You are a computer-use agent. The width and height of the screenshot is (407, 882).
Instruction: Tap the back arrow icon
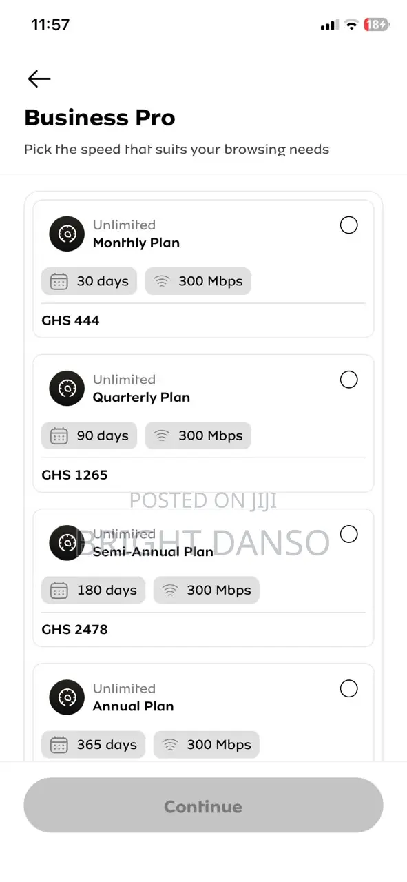pyautogui.click(x=39, y=79)
